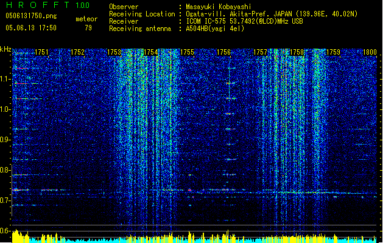Select the file name 0506131750.png

[x=31, y=16]
